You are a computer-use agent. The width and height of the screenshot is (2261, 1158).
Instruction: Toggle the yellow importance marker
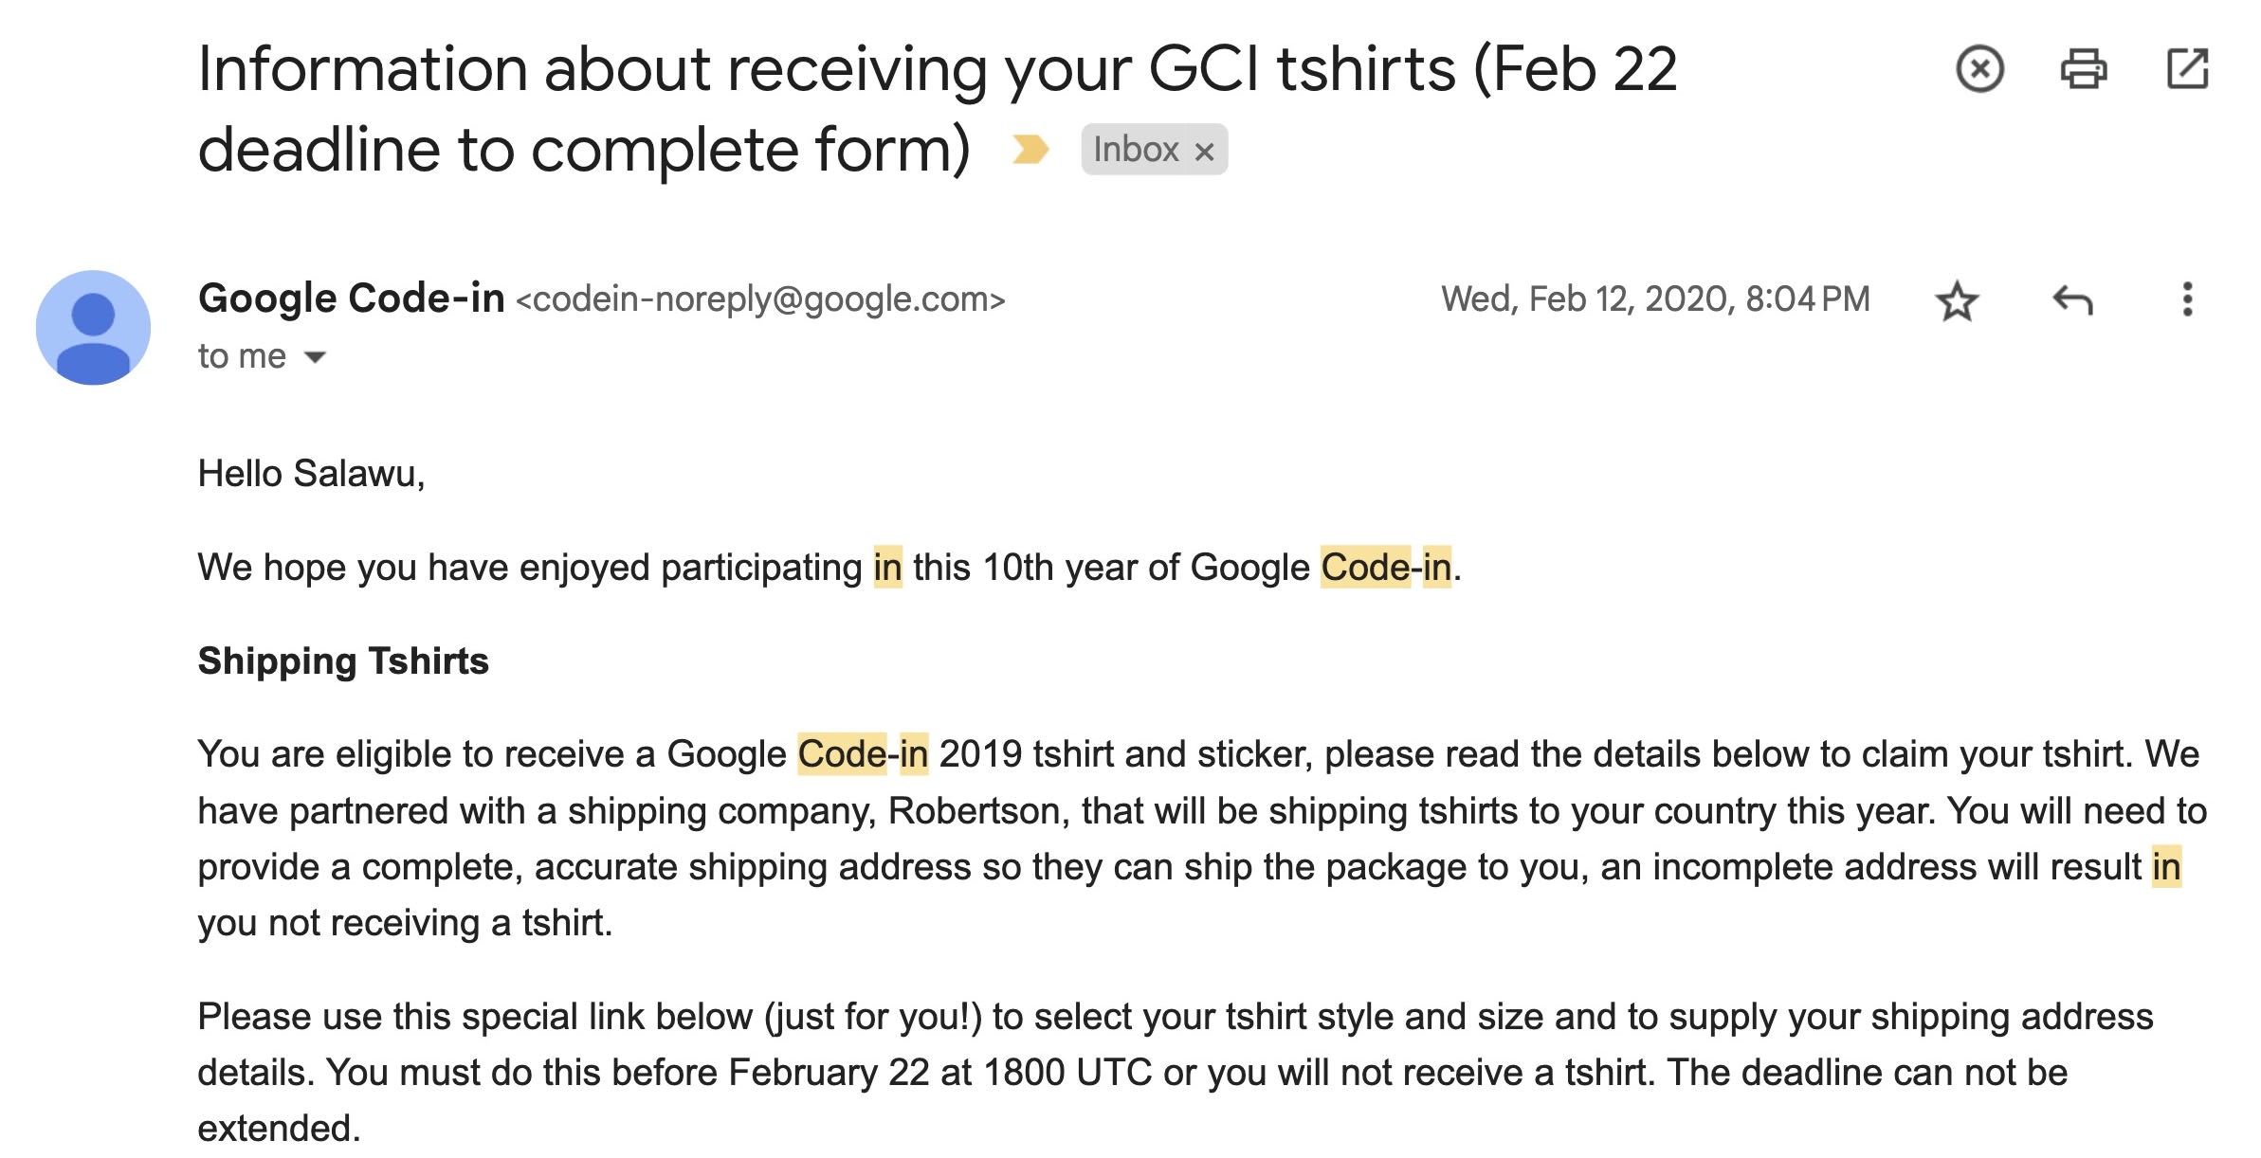[1030, 150]
